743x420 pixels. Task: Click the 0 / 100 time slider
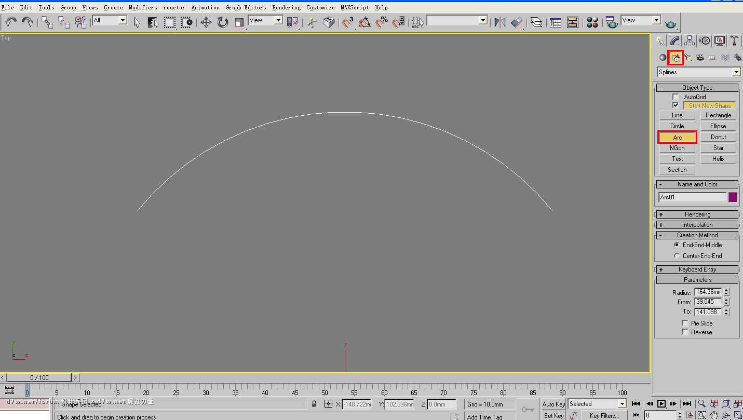tap(39, 377)
